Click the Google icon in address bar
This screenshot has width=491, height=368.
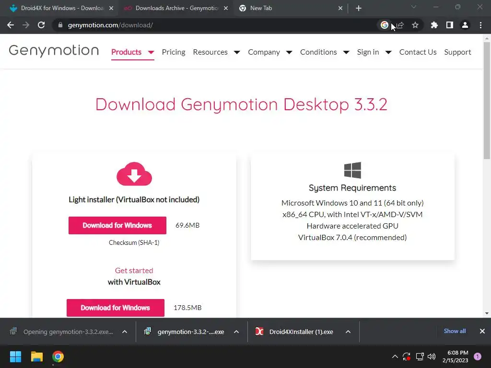(x=384, y=25)
